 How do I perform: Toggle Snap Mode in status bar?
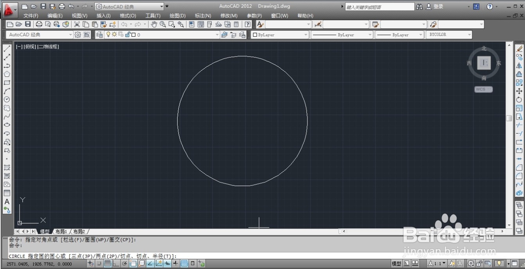coord(99,264)
